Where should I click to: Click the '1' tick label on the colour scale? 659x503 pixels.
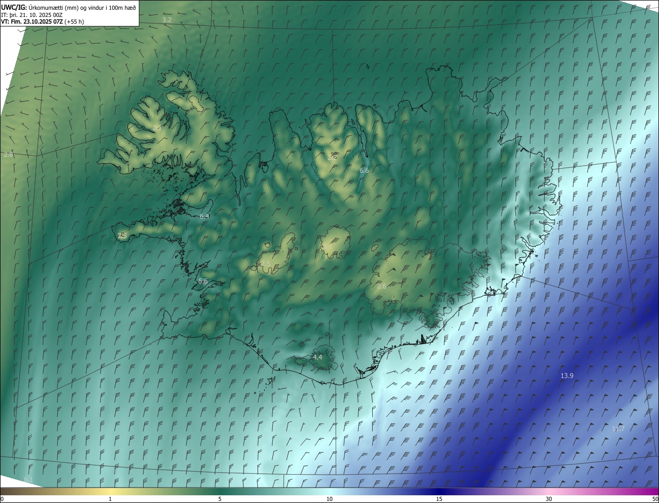[110, 499]
